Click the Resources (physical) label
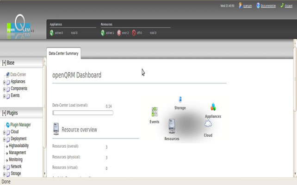This screenshot has width=297, height=185. [67, 157]
